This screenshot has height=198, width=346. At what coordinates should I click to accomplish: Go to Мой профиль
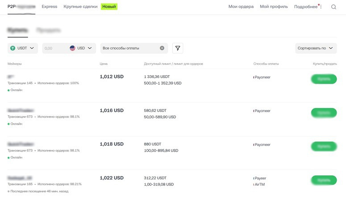(x=274, y=7)
